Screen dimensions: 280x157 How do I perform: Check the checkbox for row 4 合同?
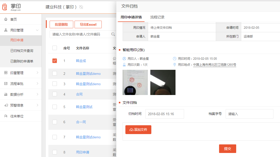tap(55, 94)
